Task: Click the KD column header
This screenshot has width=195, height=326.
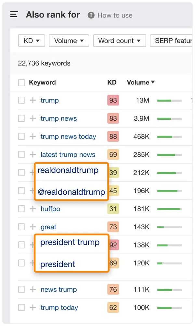Action: click(112, 82)
